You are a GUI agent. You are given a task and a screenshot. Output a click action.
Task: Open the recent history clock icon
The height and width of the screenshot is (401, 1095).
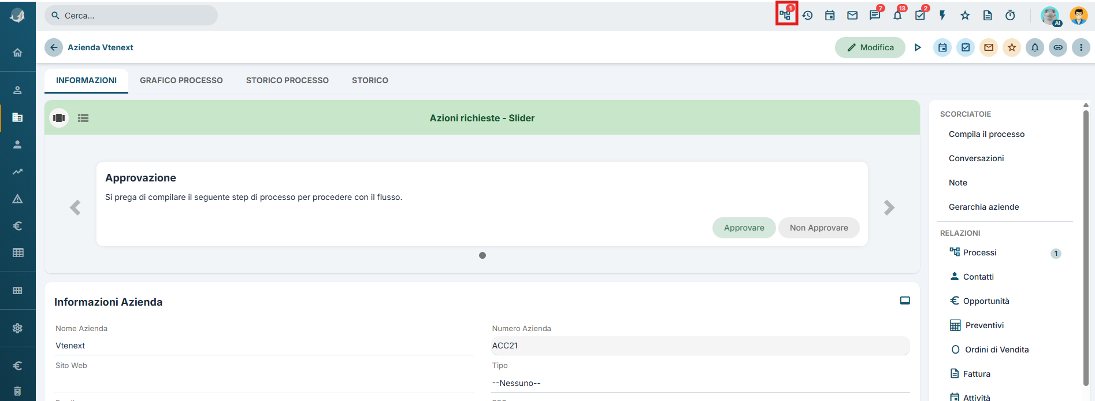coord(808,16)
